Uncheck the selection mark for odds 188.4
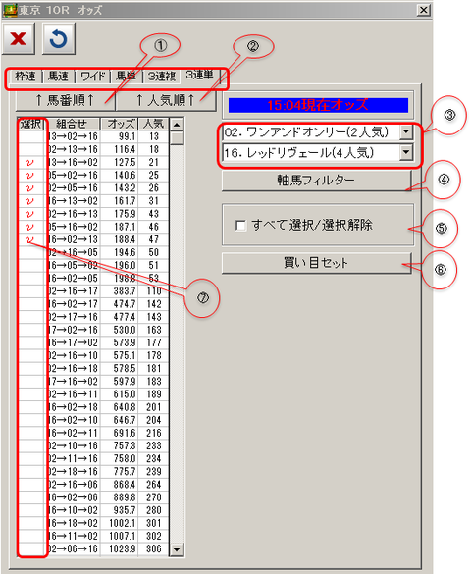The image size is (471, 574). pos(30,239)
